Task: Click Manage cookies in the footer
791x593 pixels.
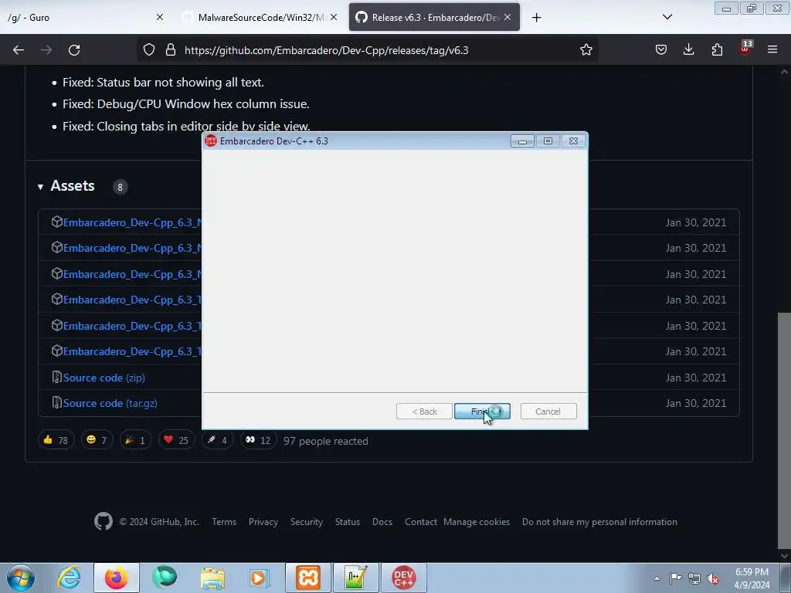Action: [477, 522]
